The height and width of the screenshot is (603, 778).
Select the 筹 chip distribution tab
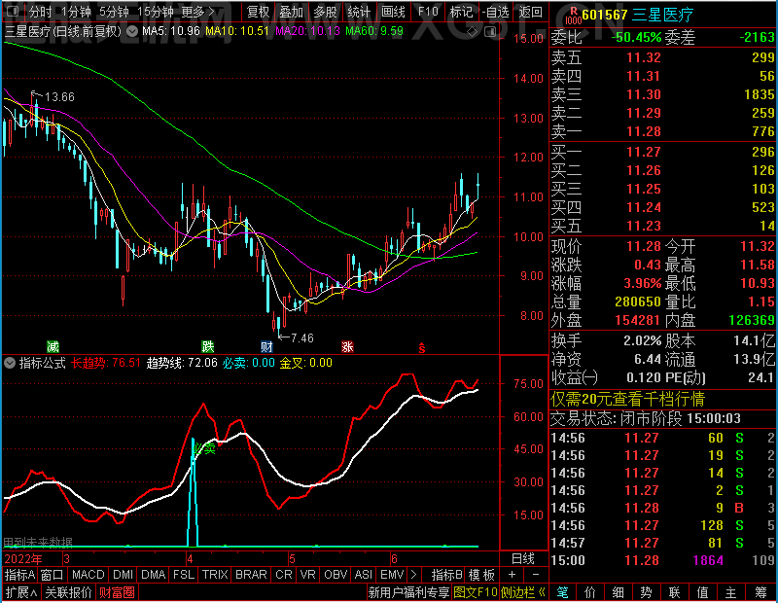tap(761, 592)
